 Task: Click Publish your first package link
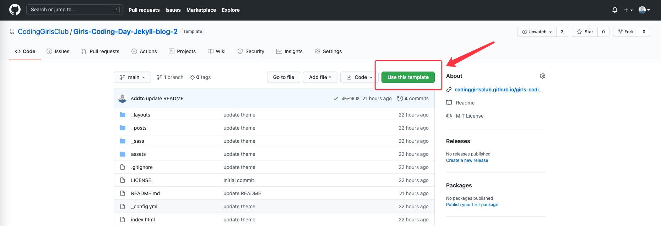click(x=472, y=205)
